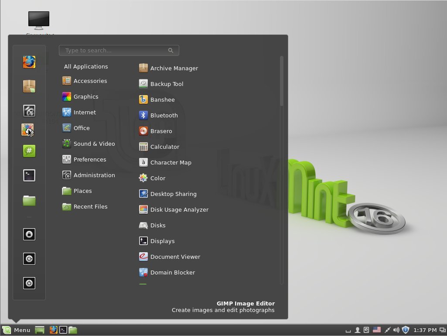The image size is (447, 336).
Task: Select the Graphics category
Action: [x=85, y=97]
